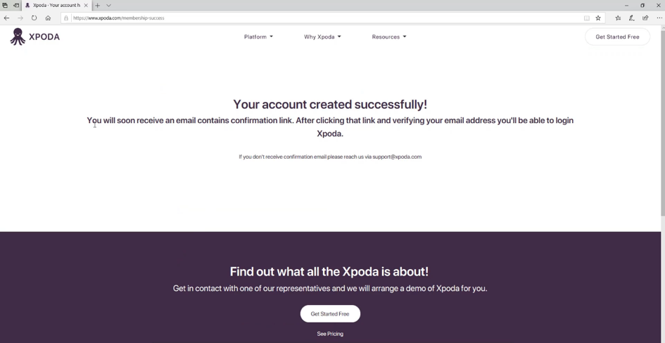Open the See Pricing link
Image resolution: width=665 pixels, height=343 pixels.
[x=330, y=334]
